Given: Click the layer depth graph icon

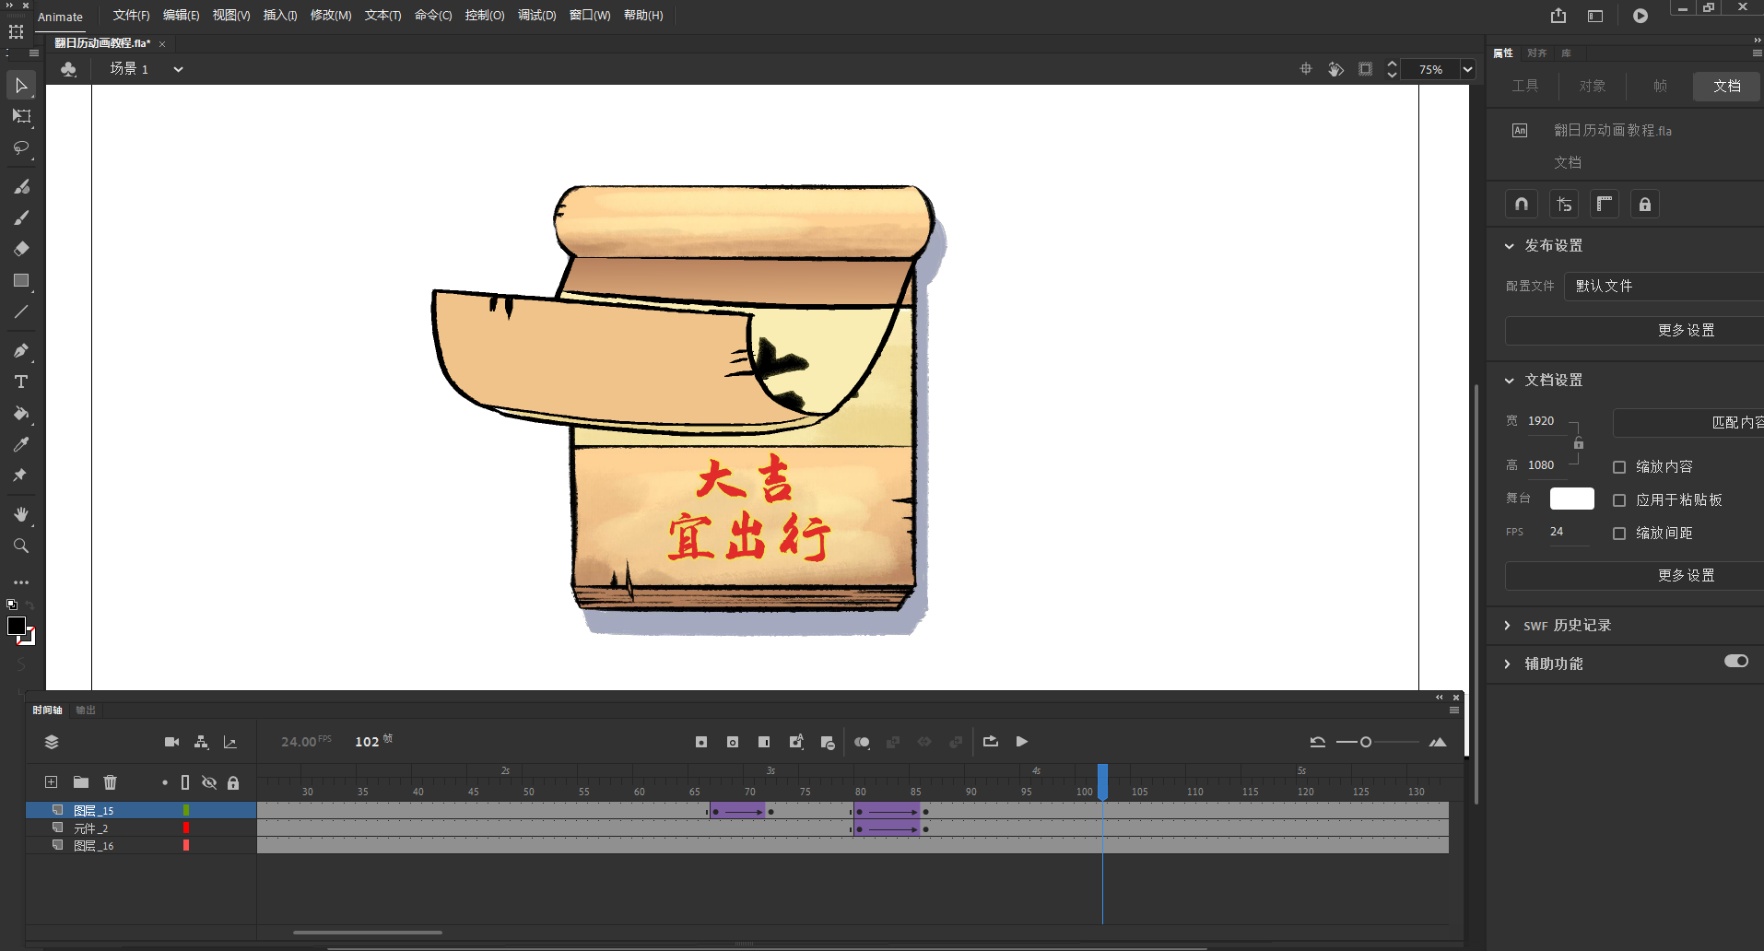Looking at the screenshot, I should tap(230, 742).
